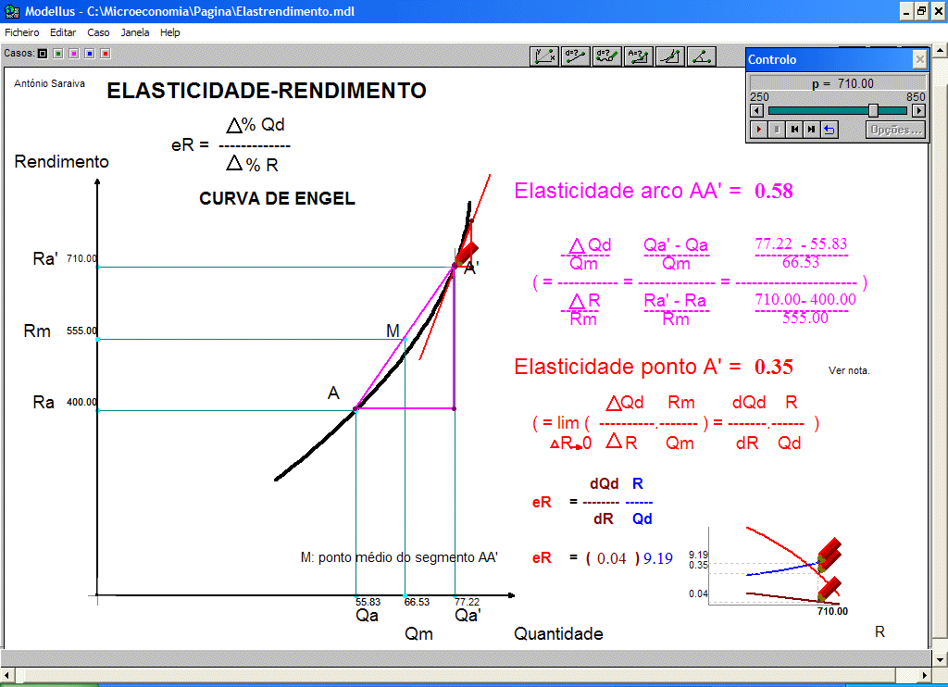This screenshot has height=687, width=948.
Task: Toggle the red case box in Casos
Action: (106, 54)
